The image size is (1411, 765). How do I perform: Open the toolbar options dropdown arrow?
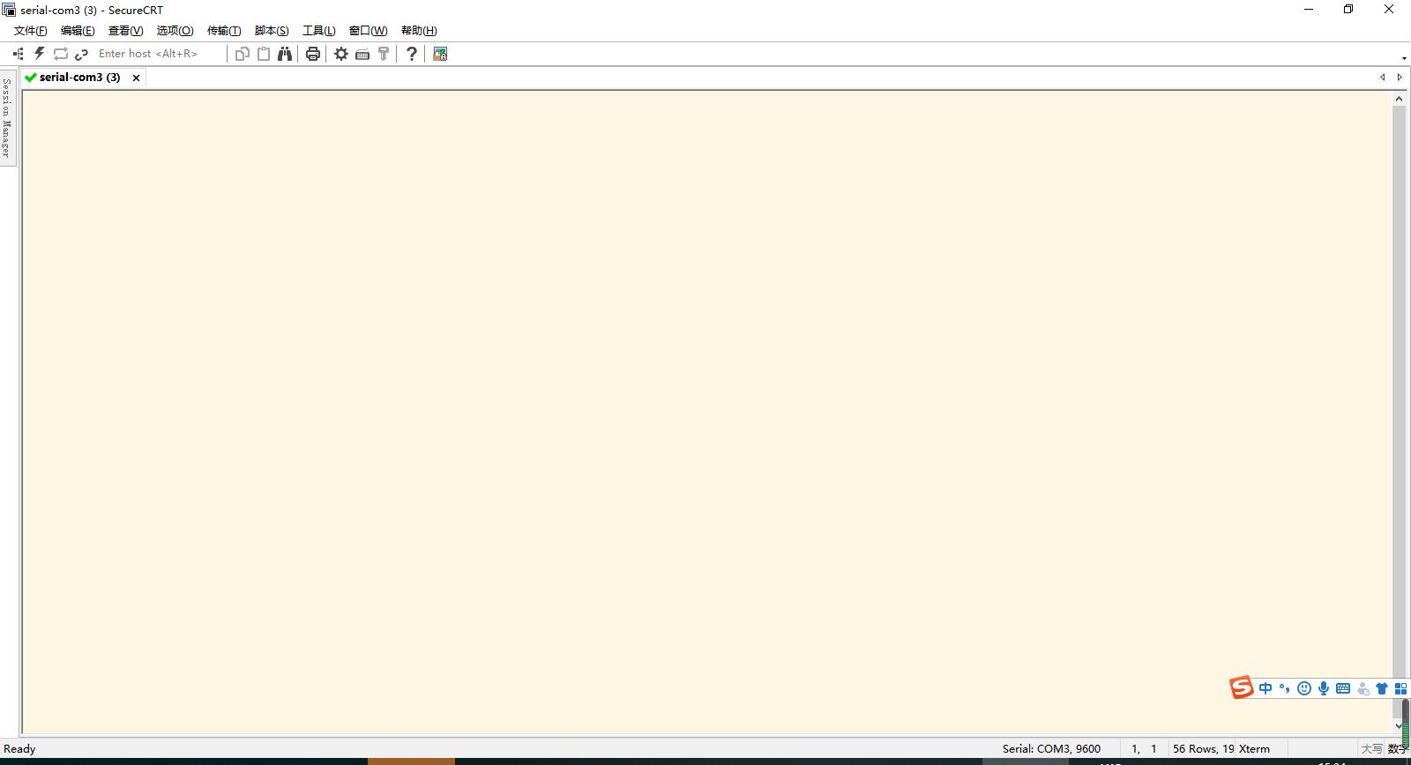tap(1404, 59)
